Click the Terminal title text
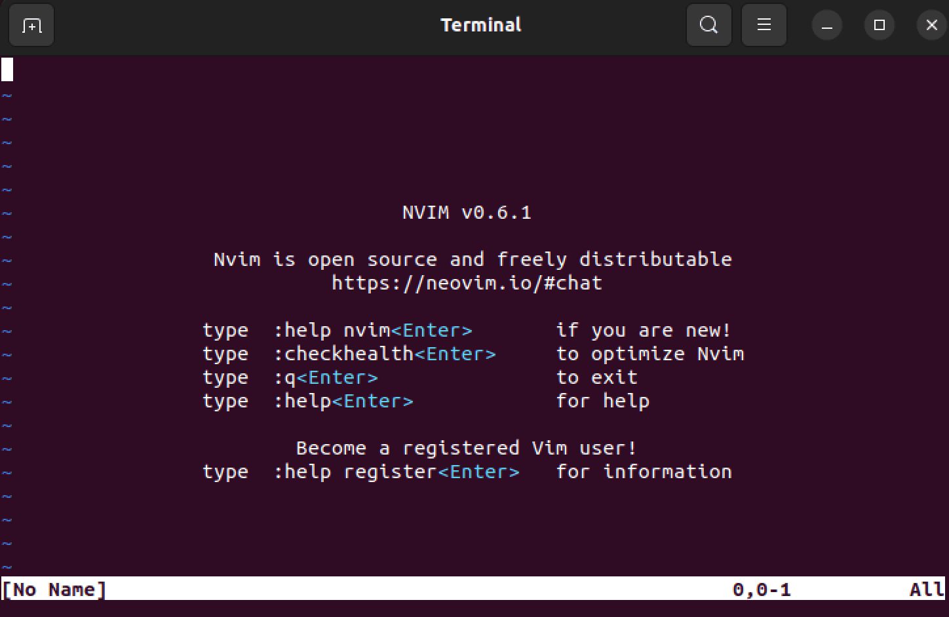This screenshot has width=949, height=617. pyautogui.click(x=481, y=25)
